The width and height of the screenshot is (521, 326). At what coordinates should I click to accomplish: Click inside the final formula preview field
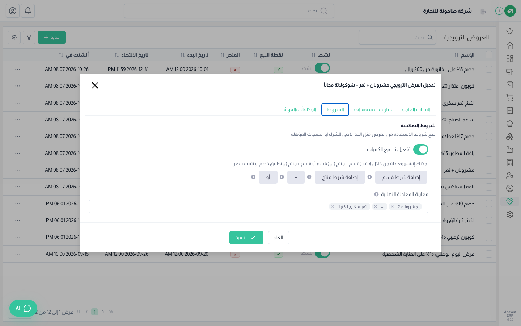[259, 206]
